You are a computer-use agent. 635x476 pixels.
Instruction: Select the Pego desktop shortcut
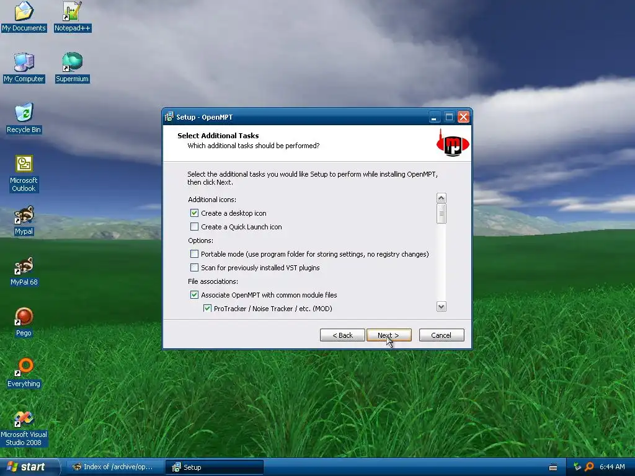pos(24,322)
